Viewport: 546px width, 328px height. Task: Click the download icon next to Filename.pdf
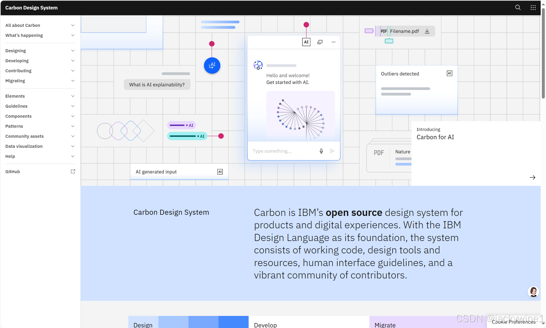coord(427,31)
